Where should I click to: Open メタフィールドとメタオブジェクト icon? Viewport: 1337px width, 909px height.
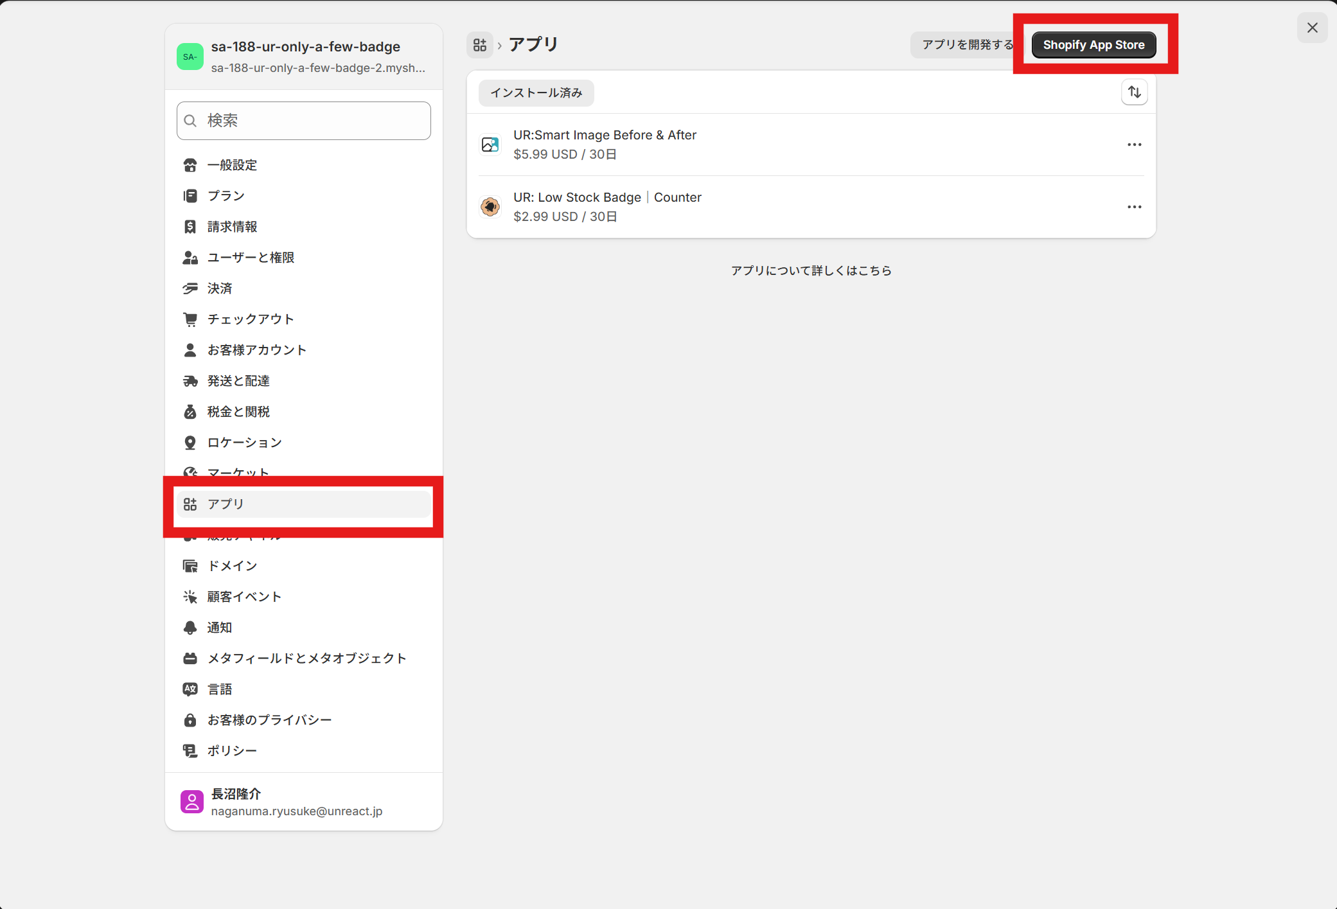(x=190, y=658)
